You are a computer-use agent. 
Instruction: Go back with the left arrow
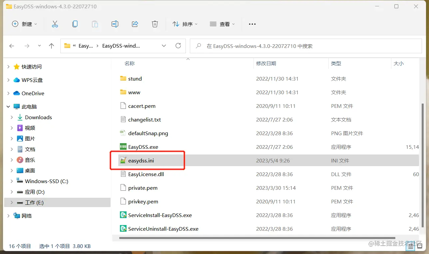coord(12,46)
